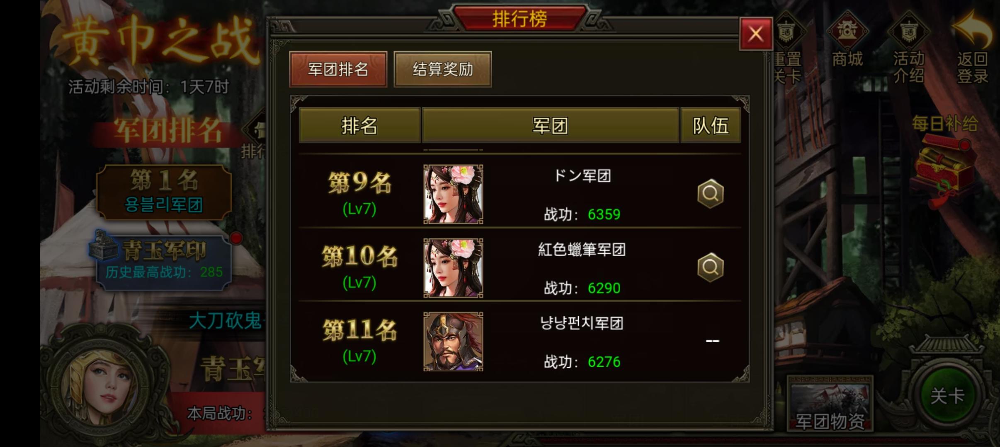Click the 队伍 column header
The image size is (1000, 447).
click(x=711, y=125)
